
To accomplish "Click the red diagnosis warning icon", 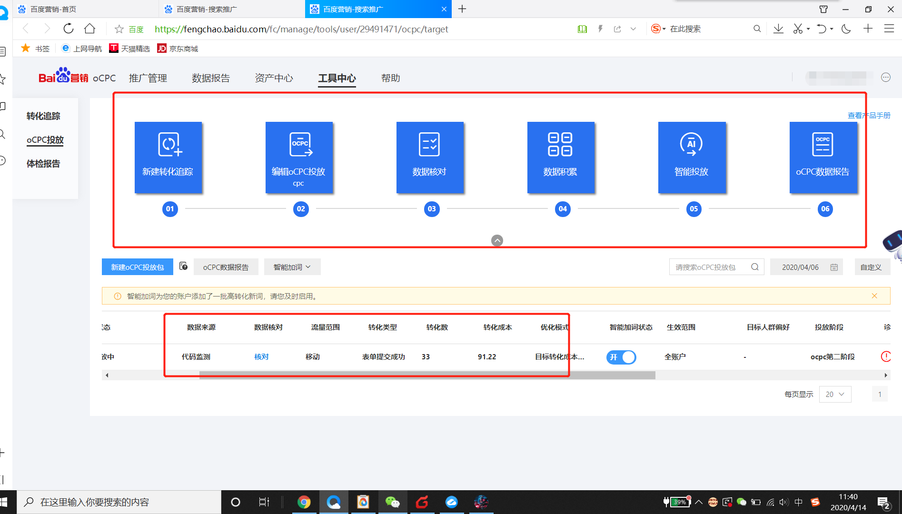I will click(x=886, y=356).
